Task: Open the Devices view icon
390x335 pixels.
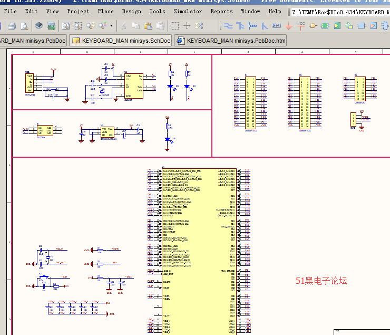Action: tap(39, 26)
